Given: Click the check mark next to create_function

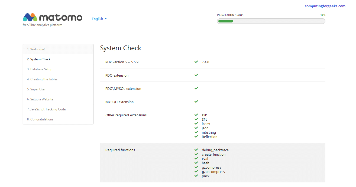Looking at the screenshot, I should coord(196,154).
